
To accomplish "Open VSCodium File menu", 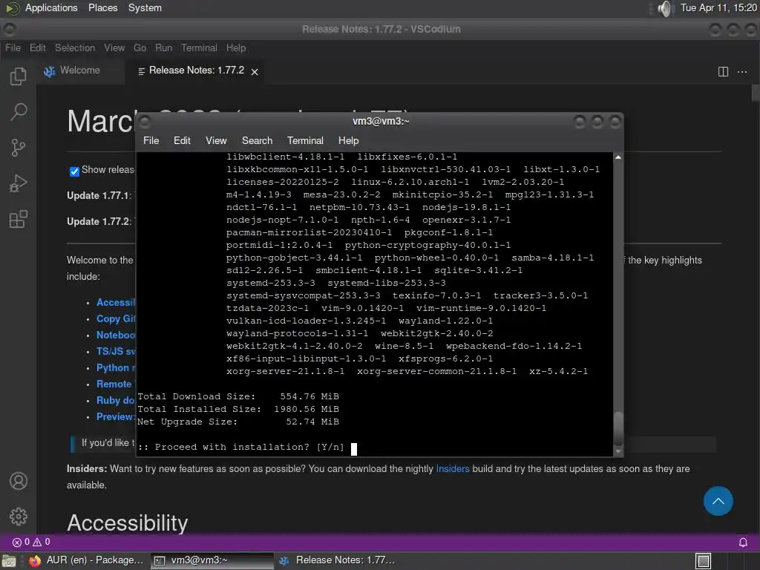I will 13,47.
